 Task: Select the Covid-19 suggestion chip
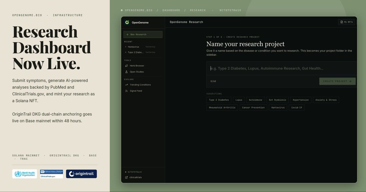(x=296, y=108)
